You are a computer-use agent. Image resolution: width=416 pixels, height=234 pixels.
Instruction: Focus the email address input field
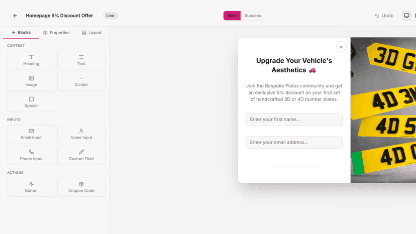coord(294,142)
